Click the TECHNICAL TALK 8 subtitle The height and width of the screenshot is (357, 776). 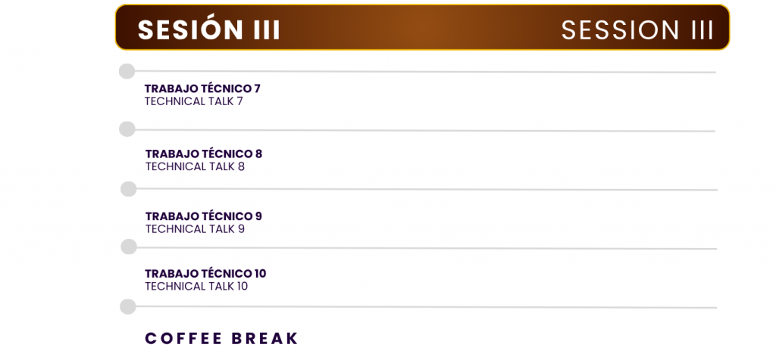click(x=195, y=166)
